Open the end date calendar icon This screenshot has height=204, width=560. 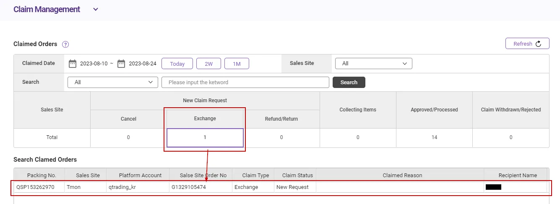point(121,64)
